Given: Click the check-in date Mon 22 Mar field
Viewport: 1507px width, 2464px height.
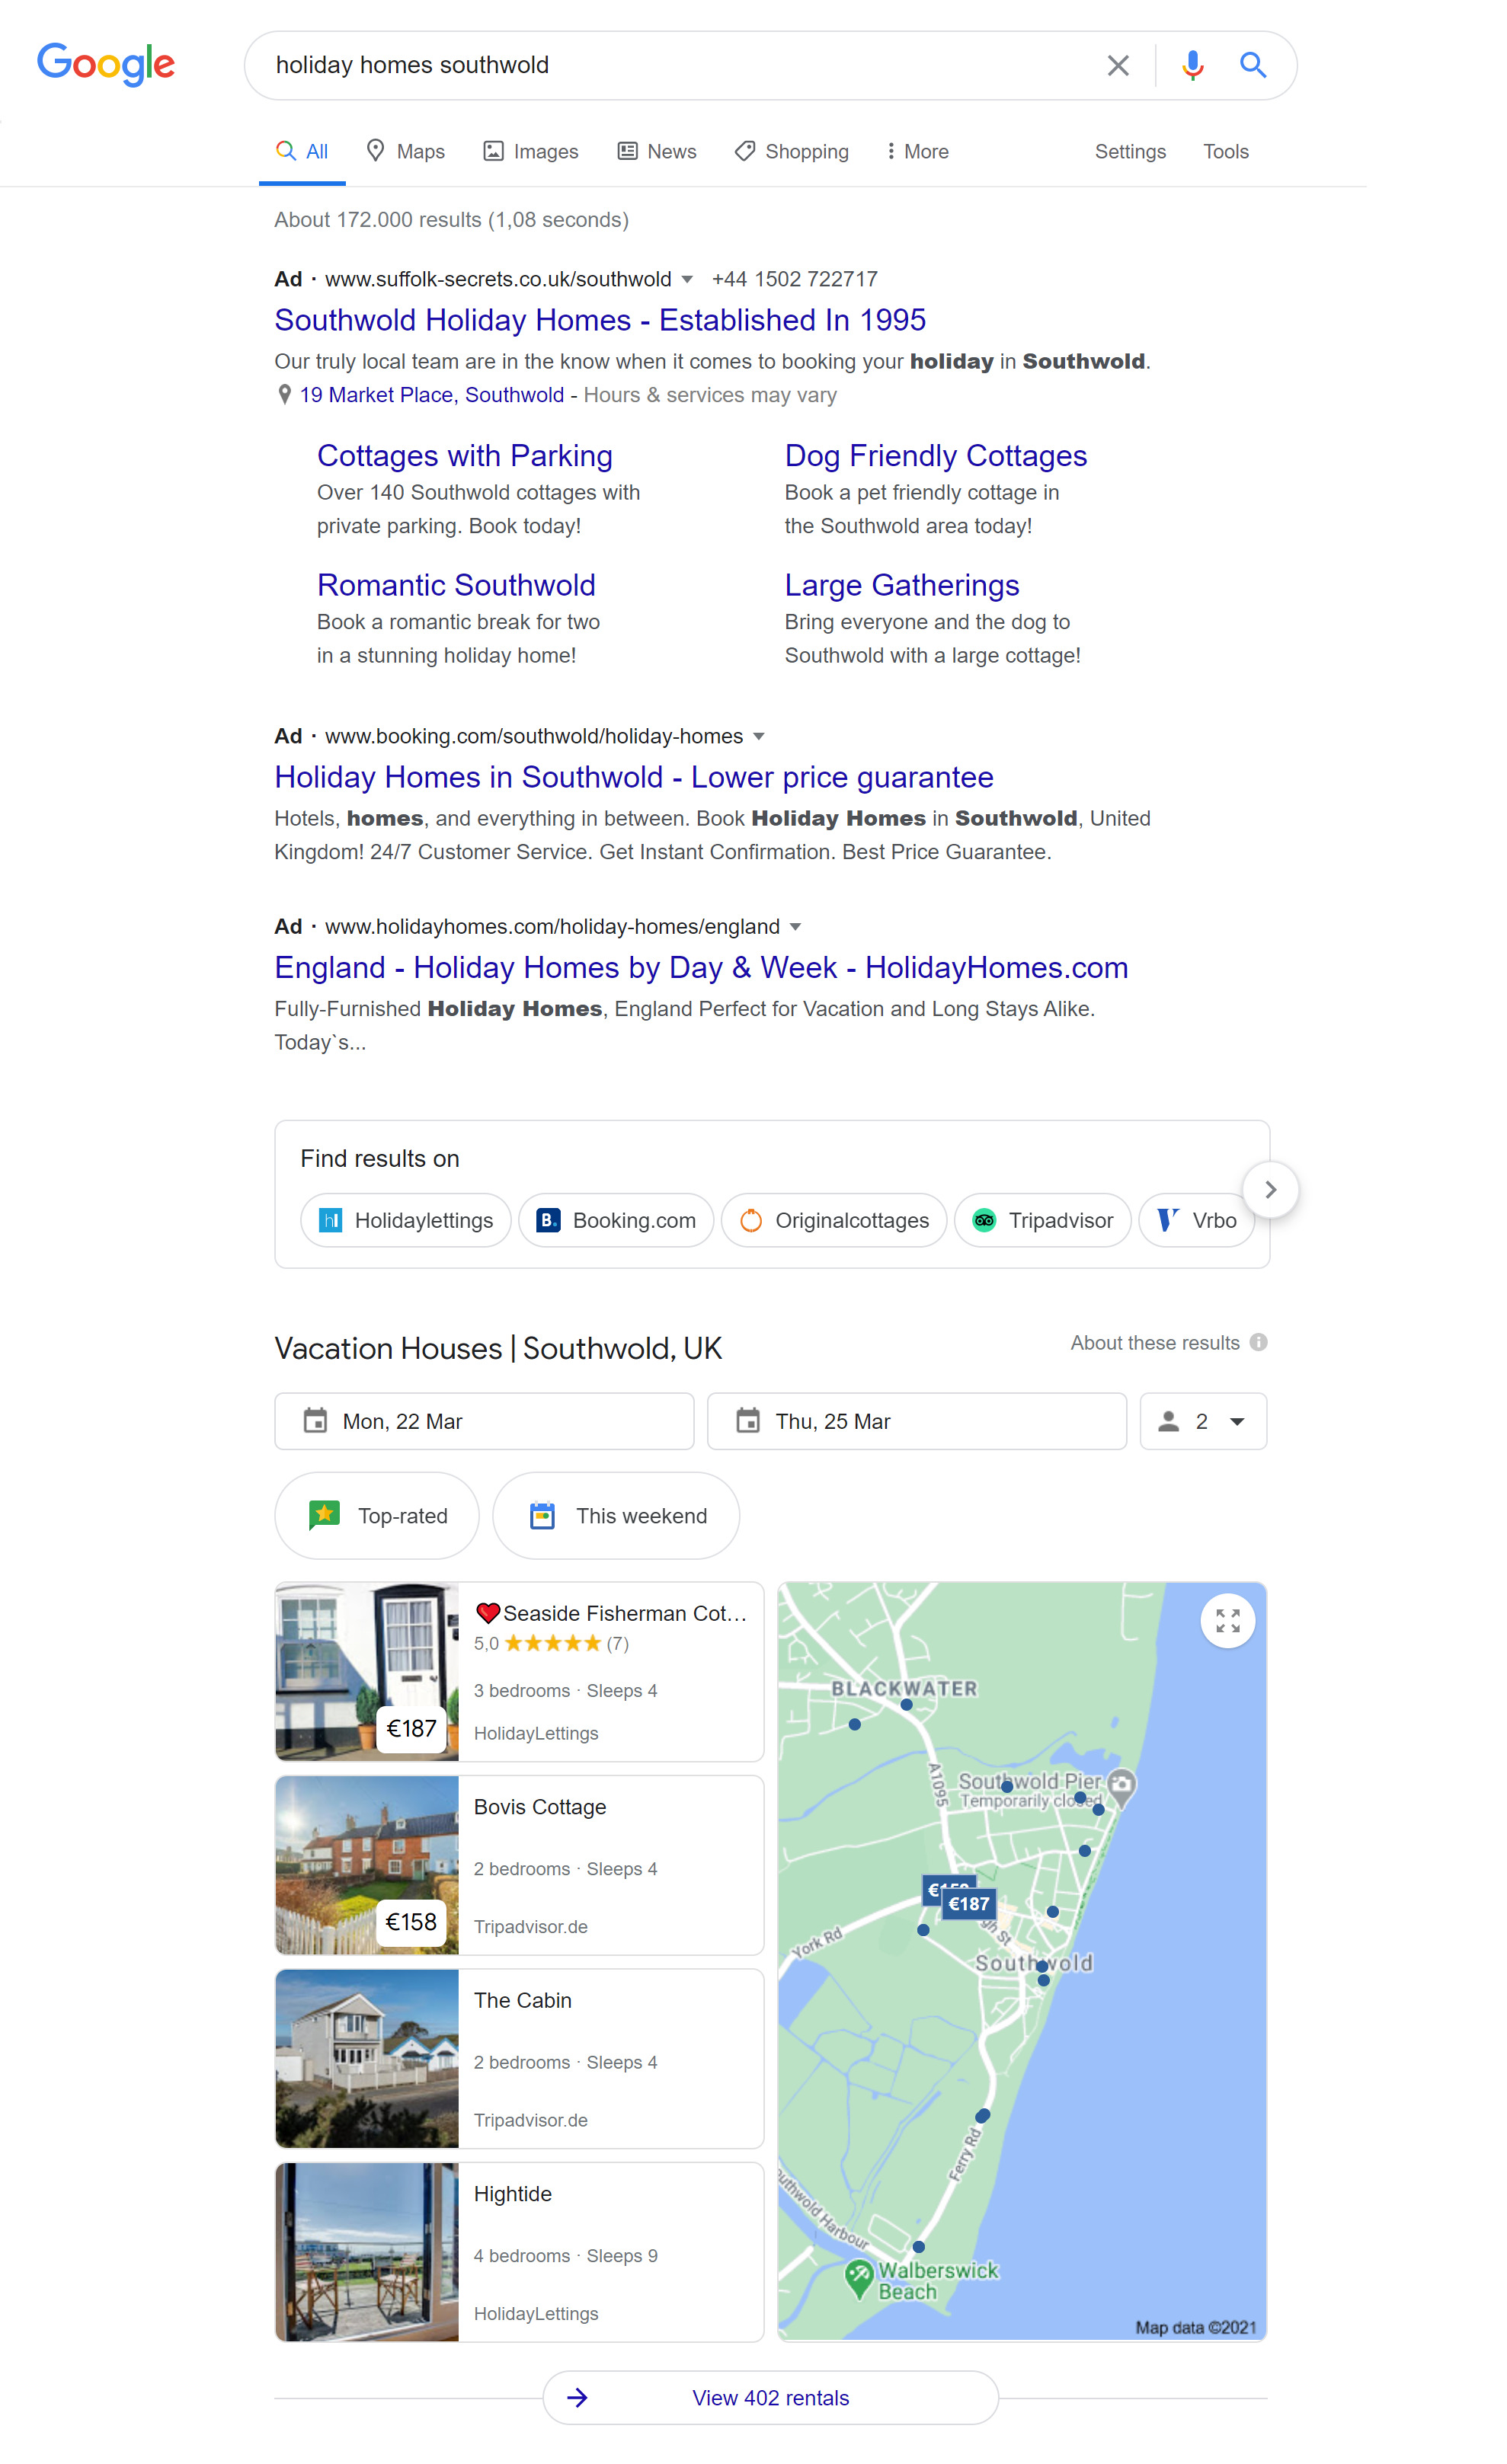Looking at the screenshot, I should [x=482, y=1421].
